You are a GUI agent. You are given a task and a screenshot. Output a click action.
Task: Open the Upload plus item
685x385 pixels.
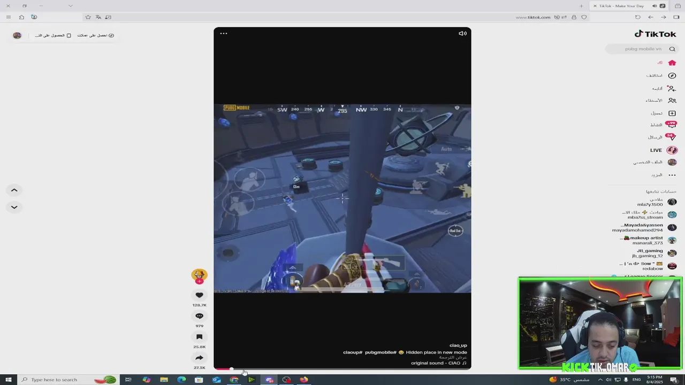pos(664,113)
